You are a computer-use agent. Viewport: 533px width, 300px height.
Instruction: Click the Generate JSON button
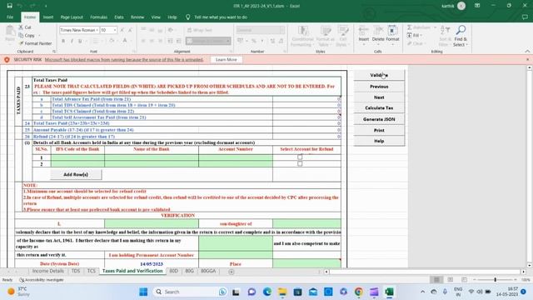(x=379, y=119)
